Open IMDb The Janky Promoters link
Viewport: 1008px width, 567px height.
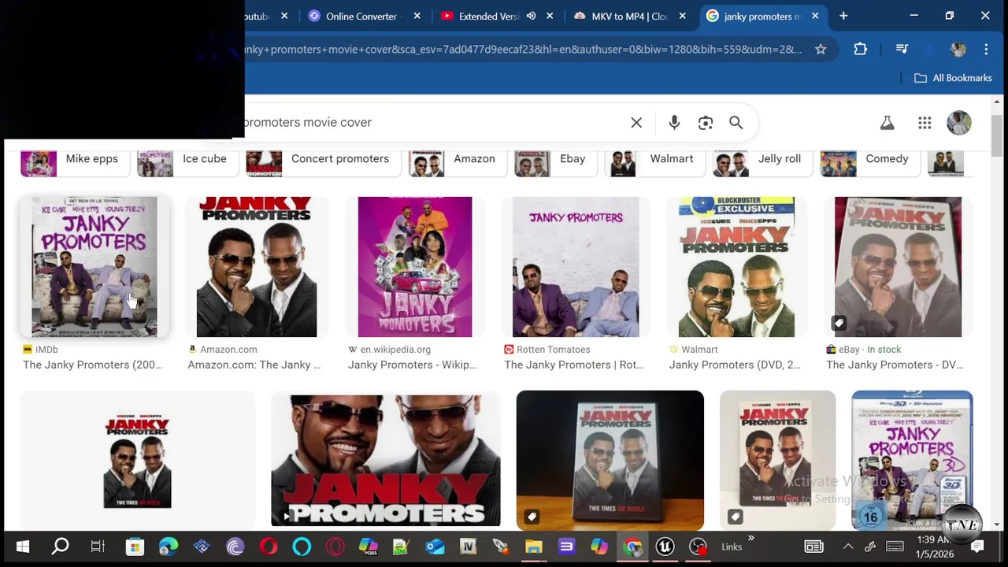coord(93,365)
